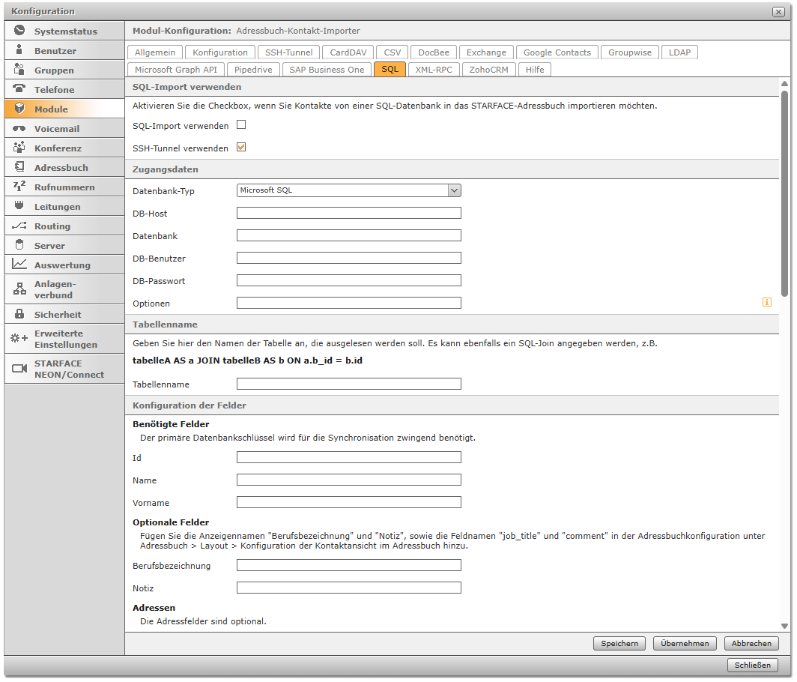797x682 pixels.
Task: Switch to the LDAP tab
Action: click(679, 52)
